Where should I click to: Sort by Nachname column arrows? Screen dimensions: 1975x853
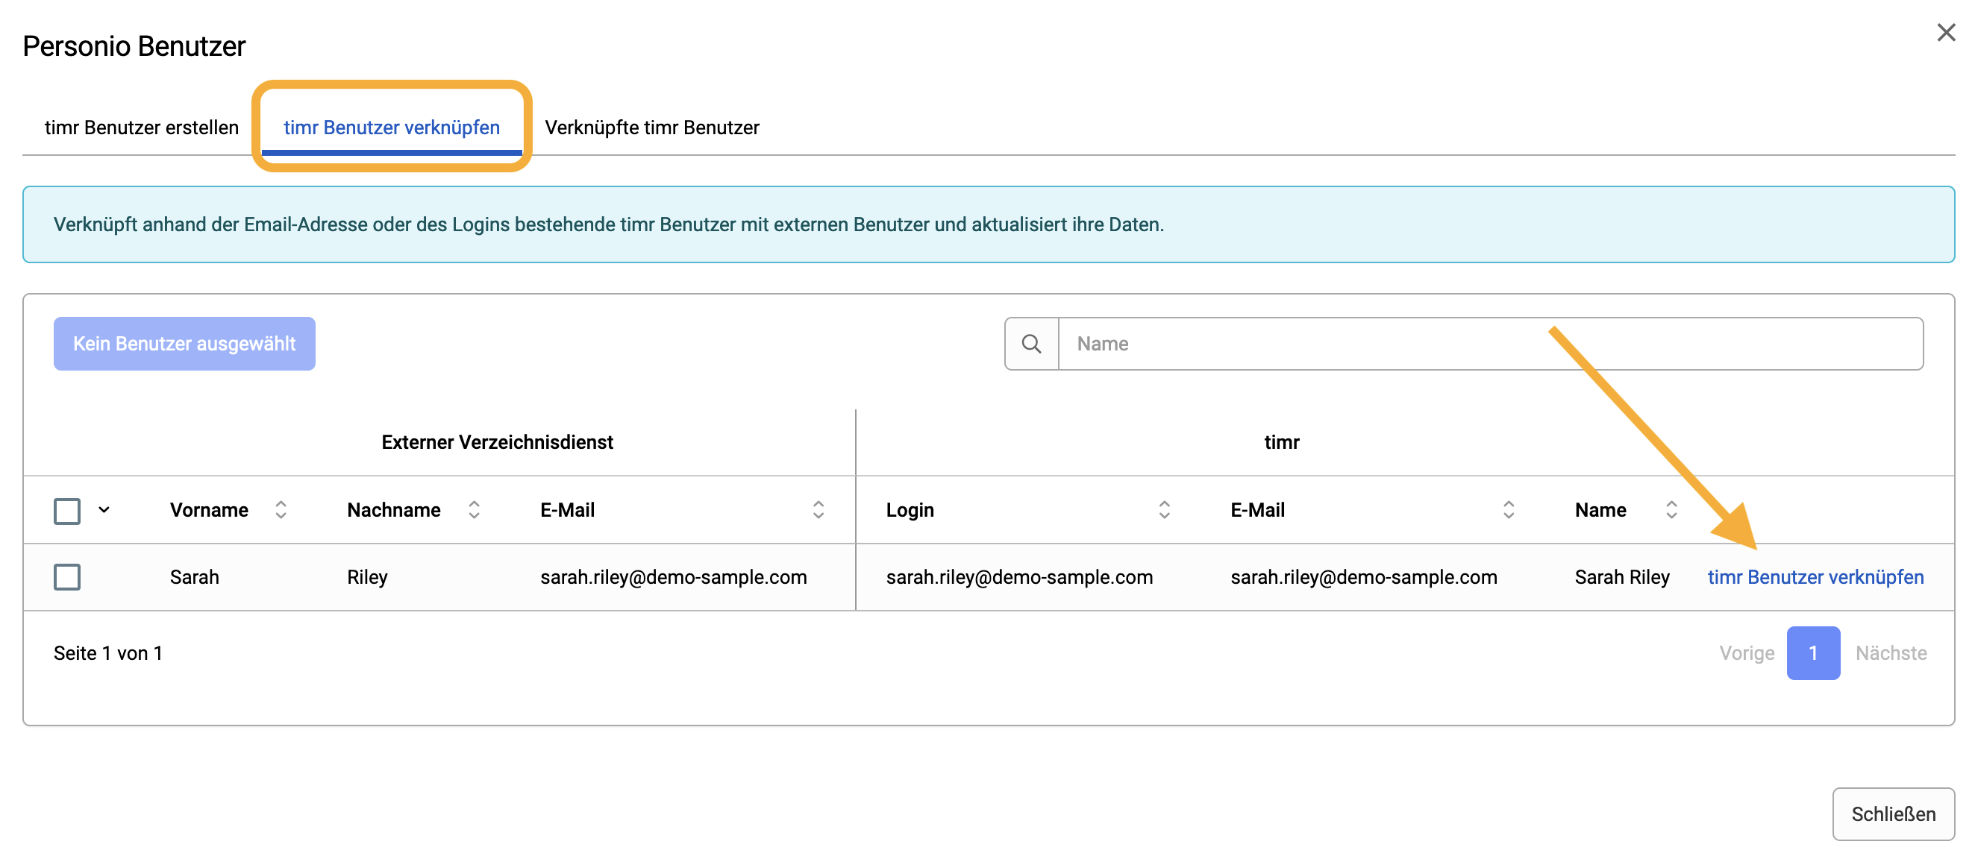coord(474,510)
